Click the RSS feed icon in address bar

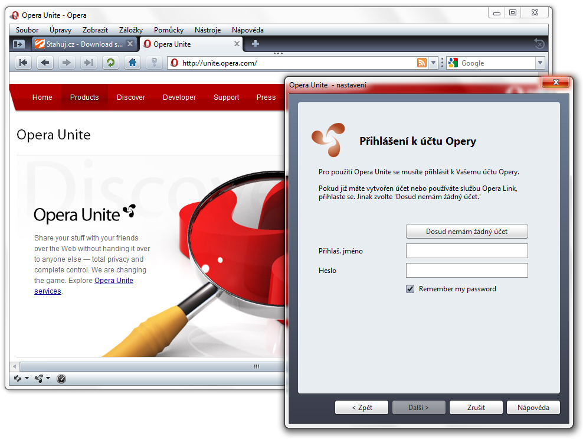coord(422,63)
